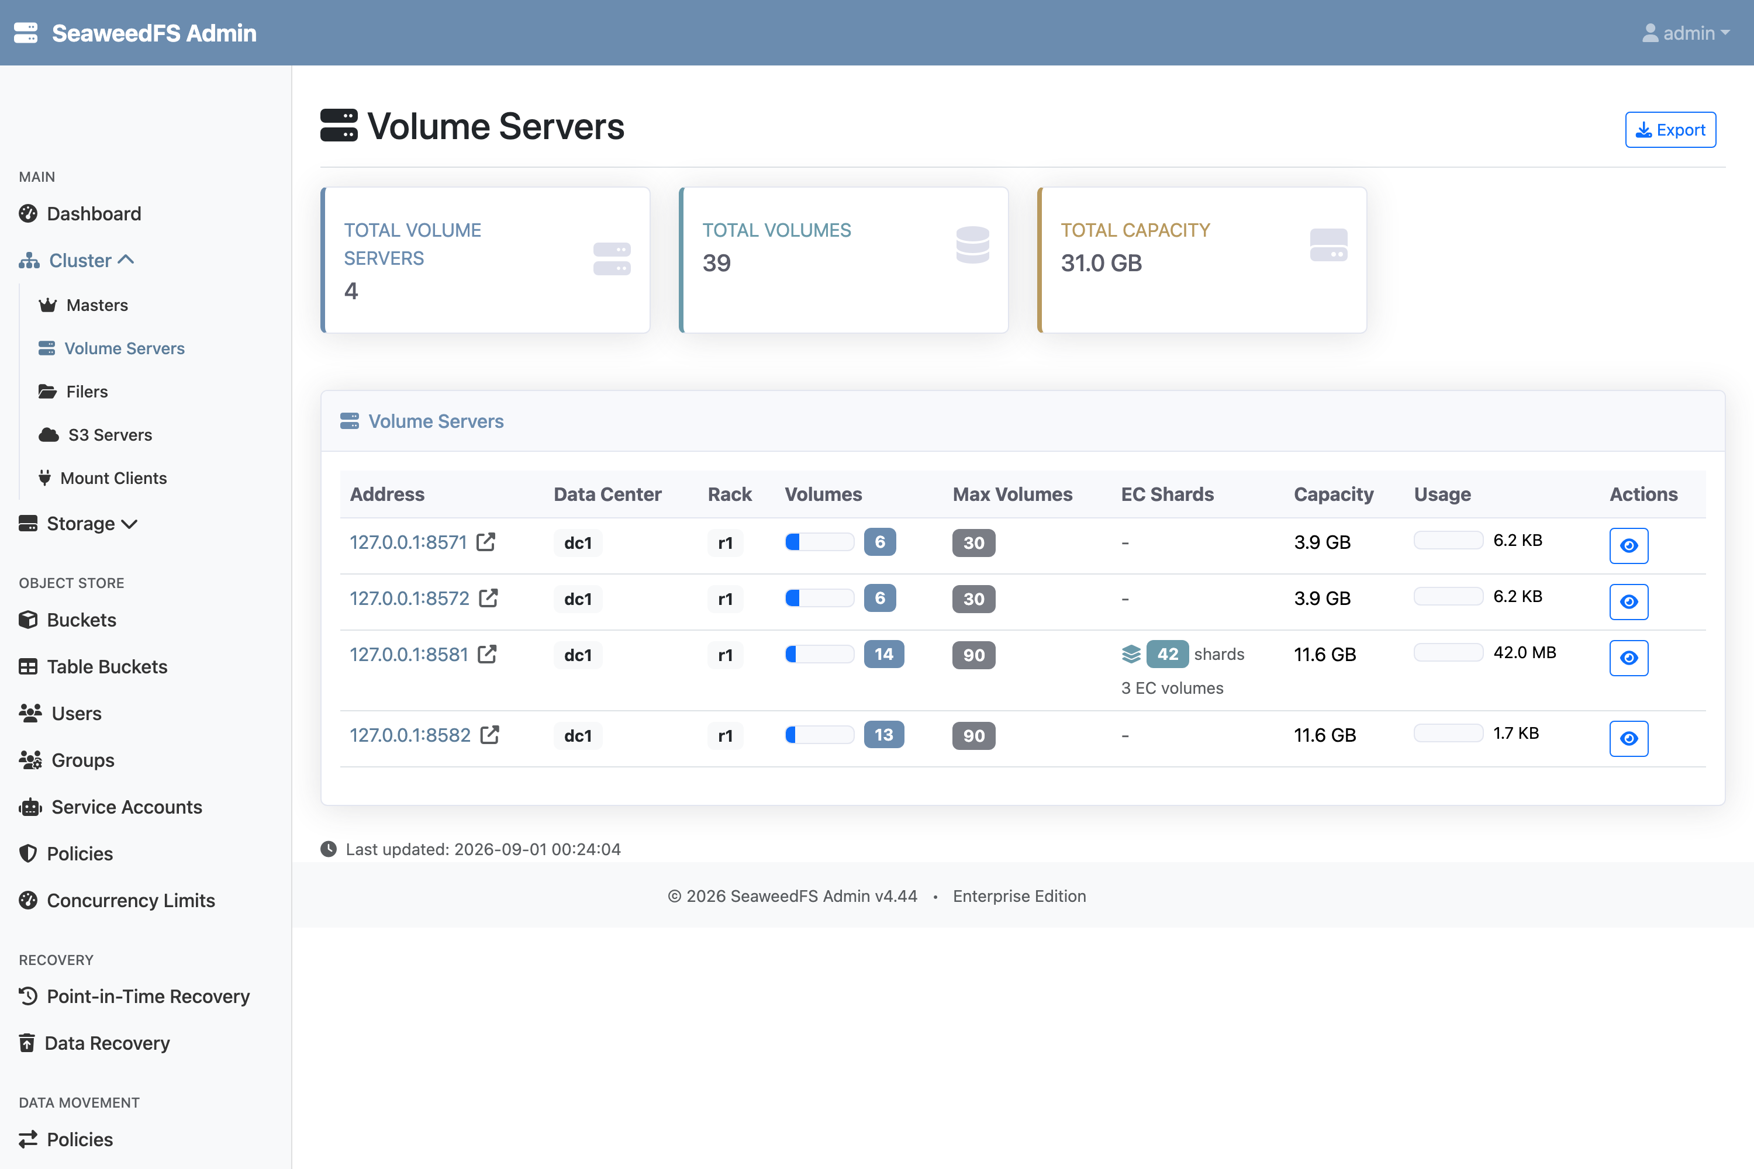Open Service Accounts

coord(111,807)
